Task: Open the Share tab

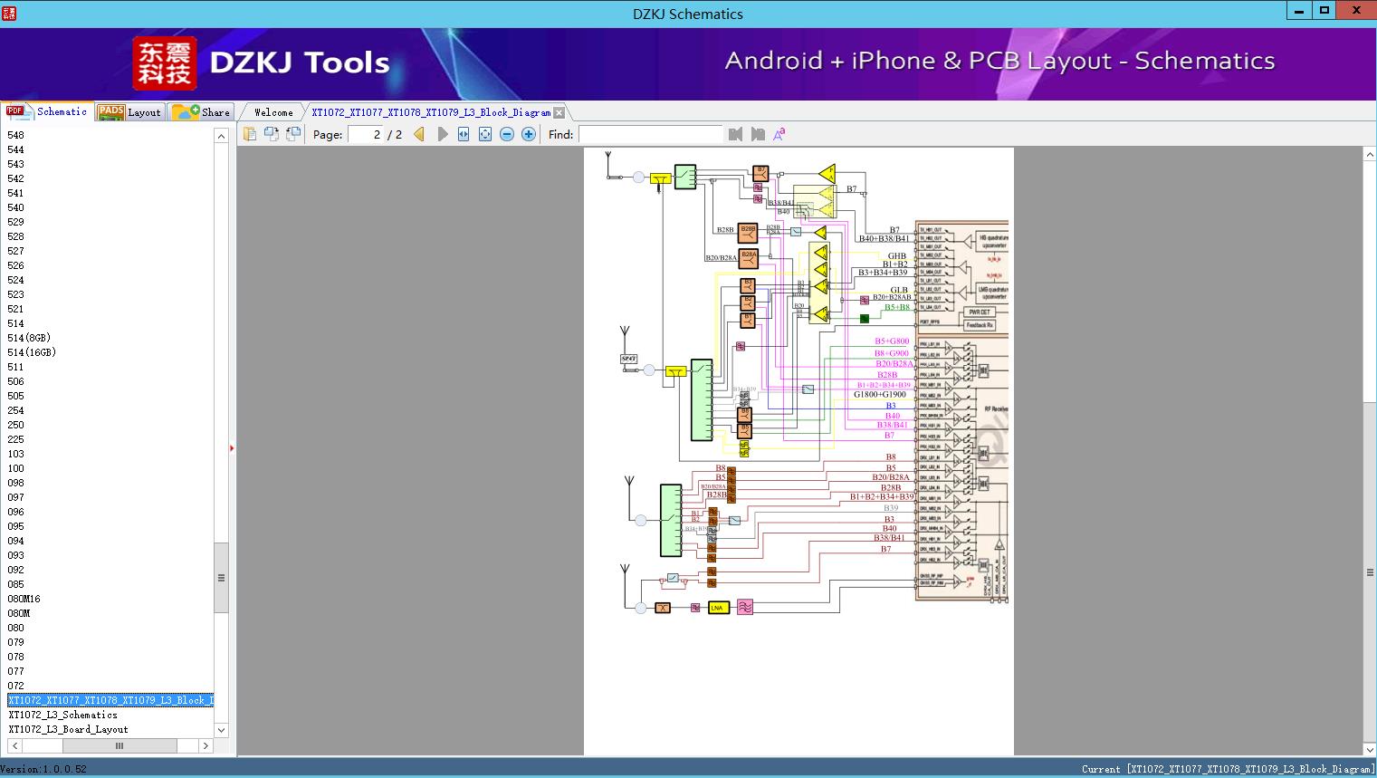Action: click(203, 112)
